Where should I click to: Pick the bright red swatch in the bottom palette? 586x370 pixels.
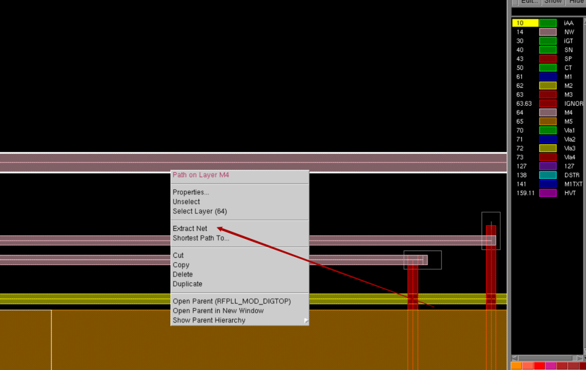pos(539,366)
